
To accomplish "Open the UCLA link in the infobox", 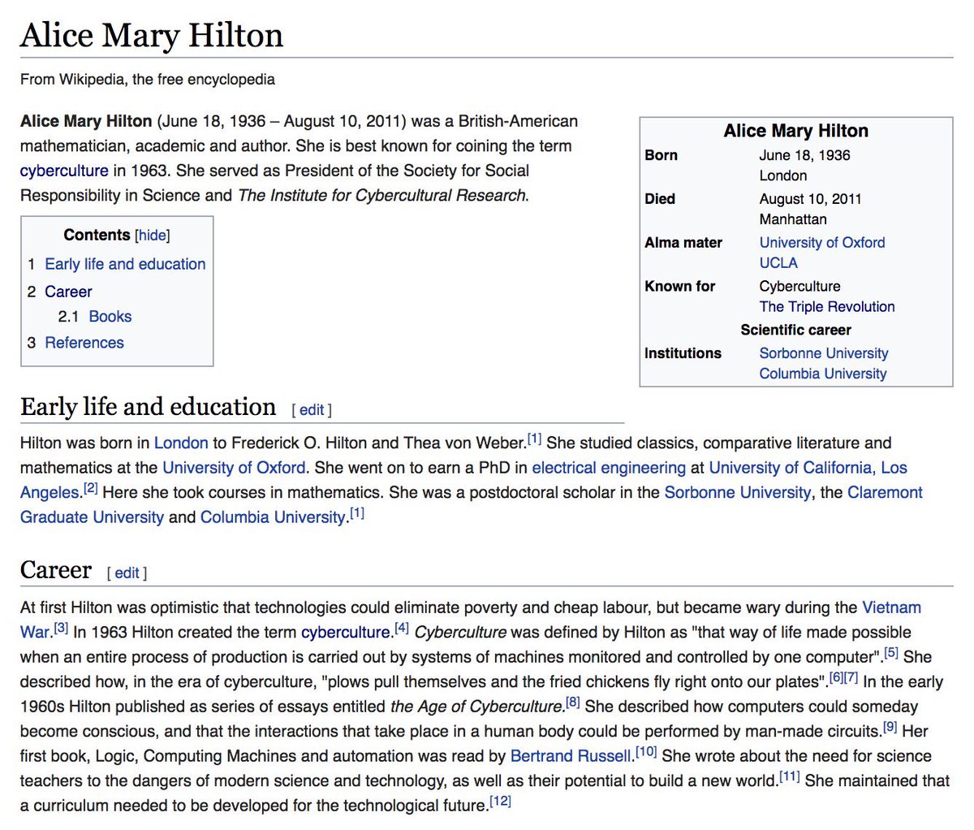I will pos(778,262).
